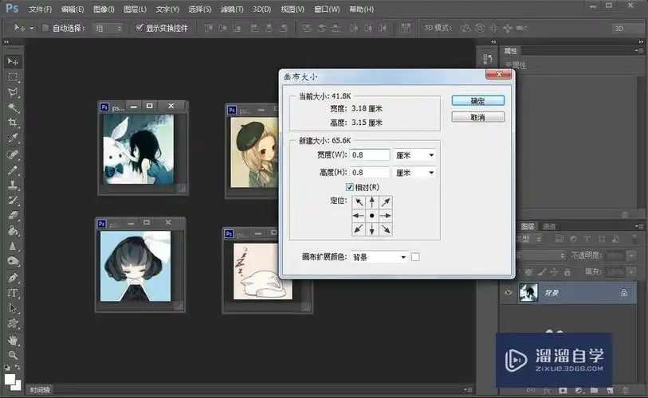Image resolution: width=648 pixels, height=398 pixels.
Task: Open the 图层(L) menu
Action: point(135,9)
